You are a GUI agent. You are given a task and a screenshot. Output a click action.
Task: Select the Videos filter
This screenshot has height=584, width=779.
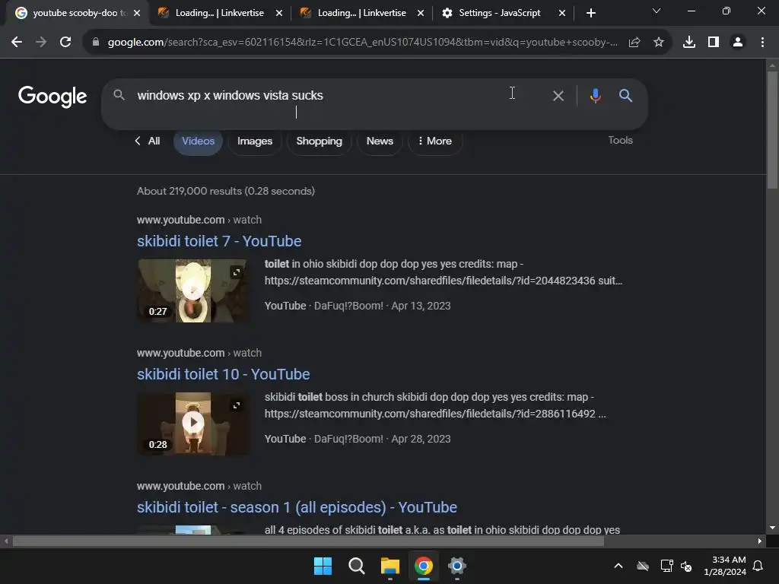coord(198,141)
